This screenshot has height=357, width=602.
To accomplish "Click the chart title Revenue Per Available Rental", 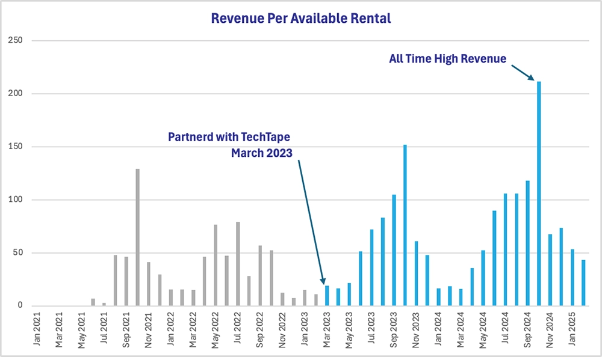I will click(301, 18).
